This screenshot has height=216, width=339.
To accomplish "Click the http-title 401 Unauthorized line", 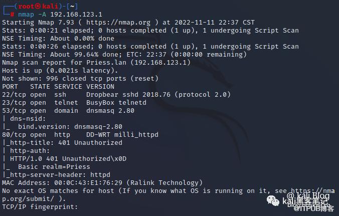I will coord(62,143).
